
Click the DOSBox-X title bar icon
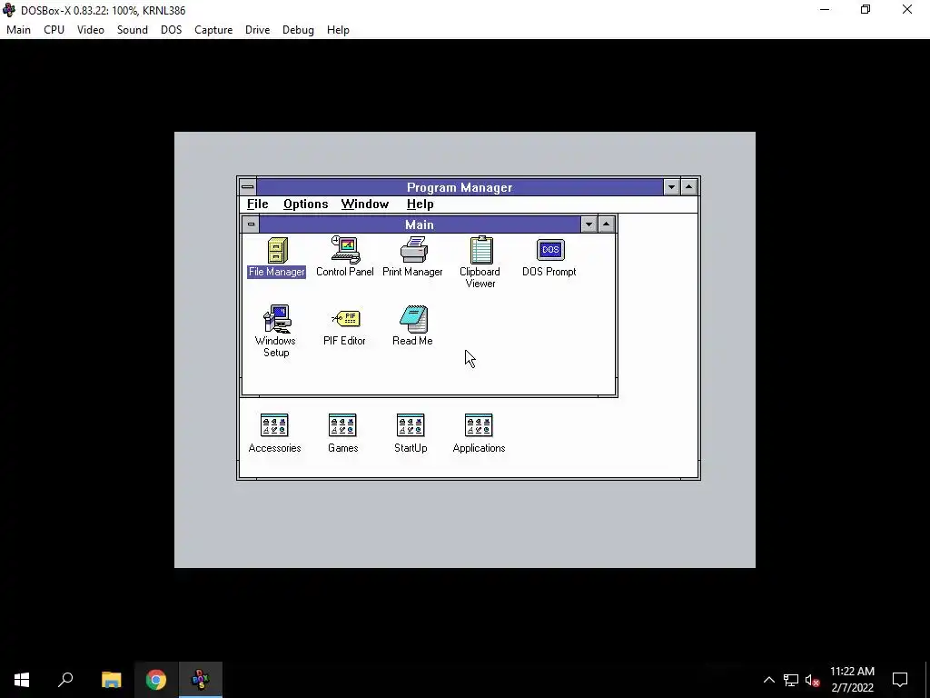[x=9, y=10]
